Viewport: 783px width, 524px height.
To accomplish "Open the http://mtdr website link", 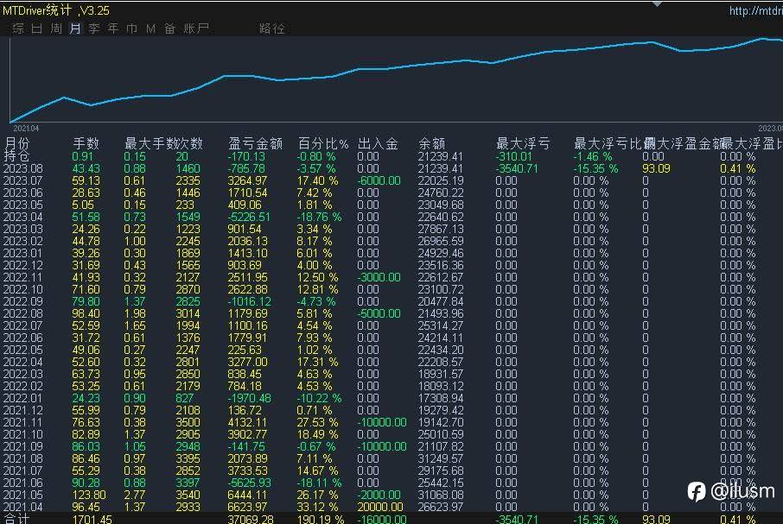I will point(755,10).
